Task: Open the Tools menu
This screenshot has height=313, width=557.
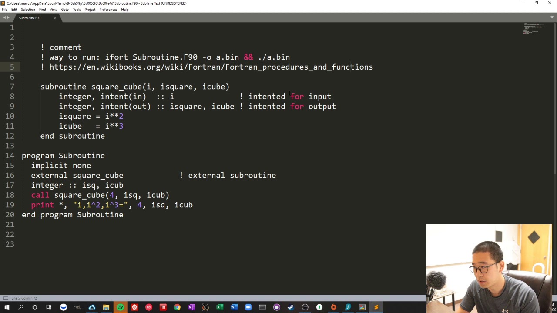Action: (77, 10)
